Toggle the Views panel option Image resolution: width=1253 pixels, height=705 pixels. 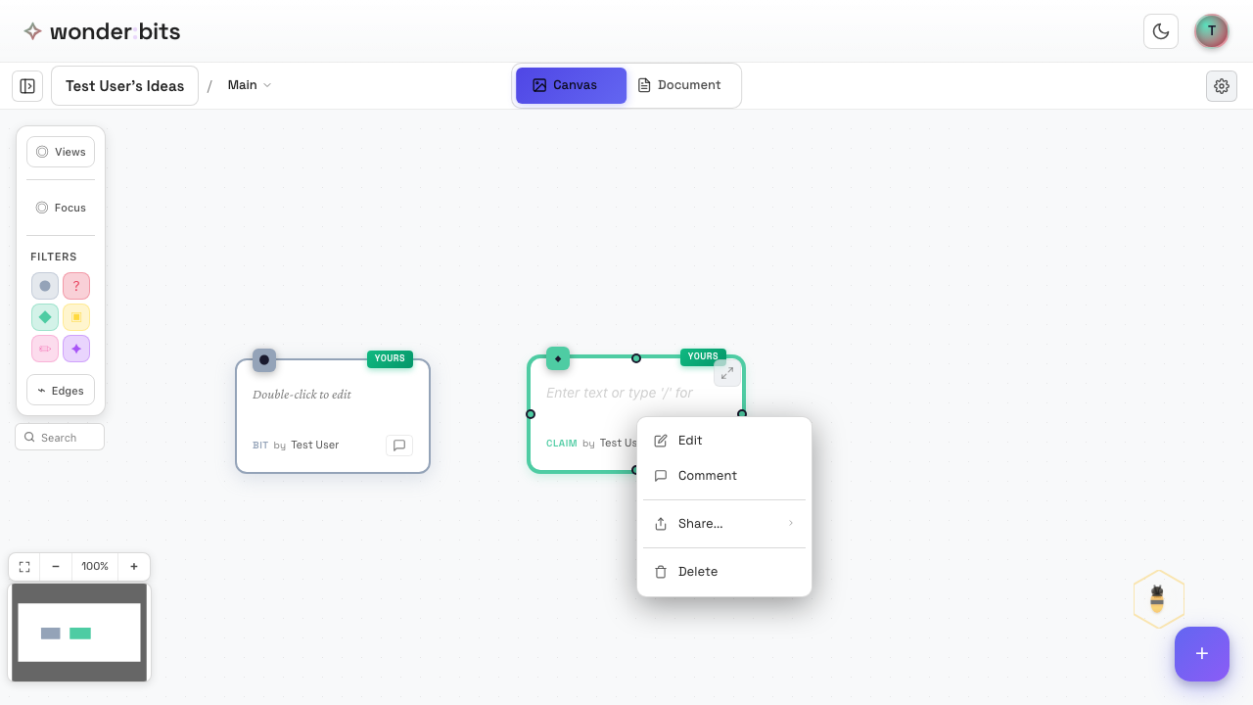tap(61, 152)
